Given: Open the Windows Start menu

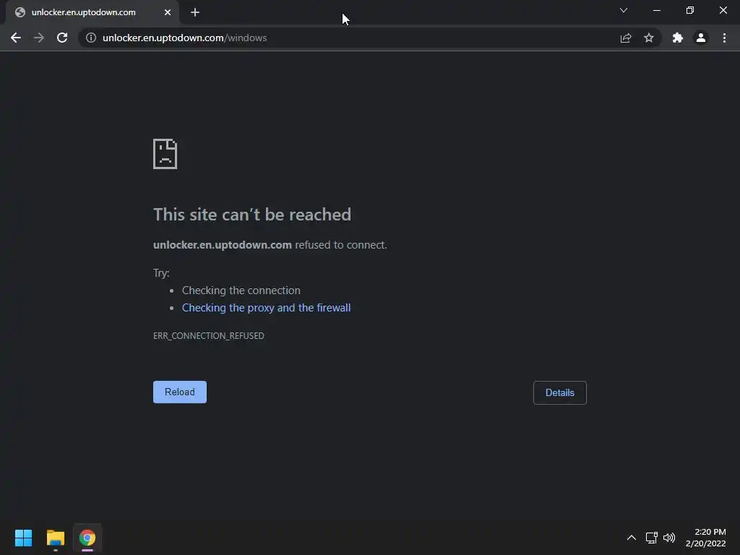Looking at the screenshot, I should click(23, 538).
